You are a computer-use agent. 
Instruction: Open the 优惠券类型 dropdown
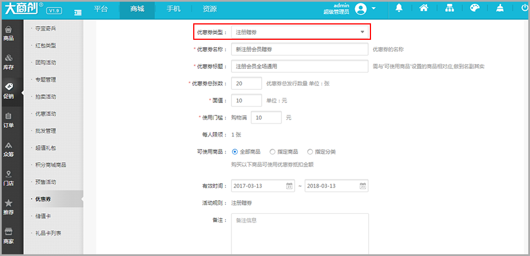click(299, 32)
